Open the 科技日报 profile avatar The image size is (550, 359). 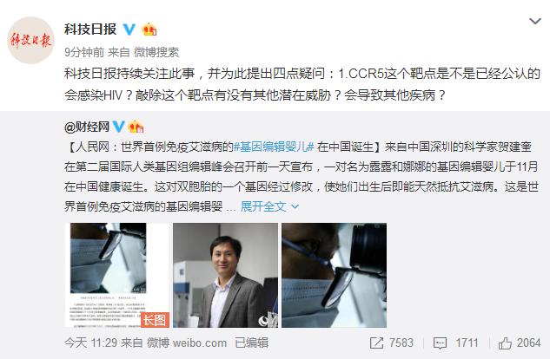pos(31,40)
